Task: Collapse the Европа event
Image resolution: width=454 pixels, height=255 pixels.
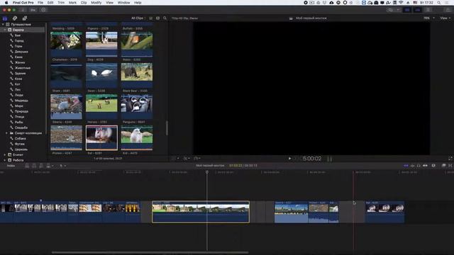Action: [5, 30]
